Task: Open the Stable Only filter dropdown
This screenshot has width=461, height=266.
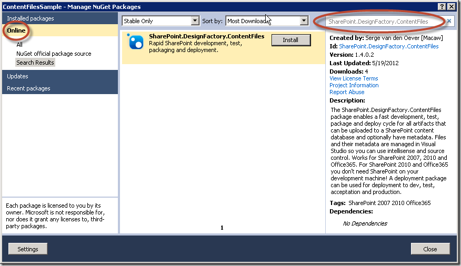Action: pos(161,21)
